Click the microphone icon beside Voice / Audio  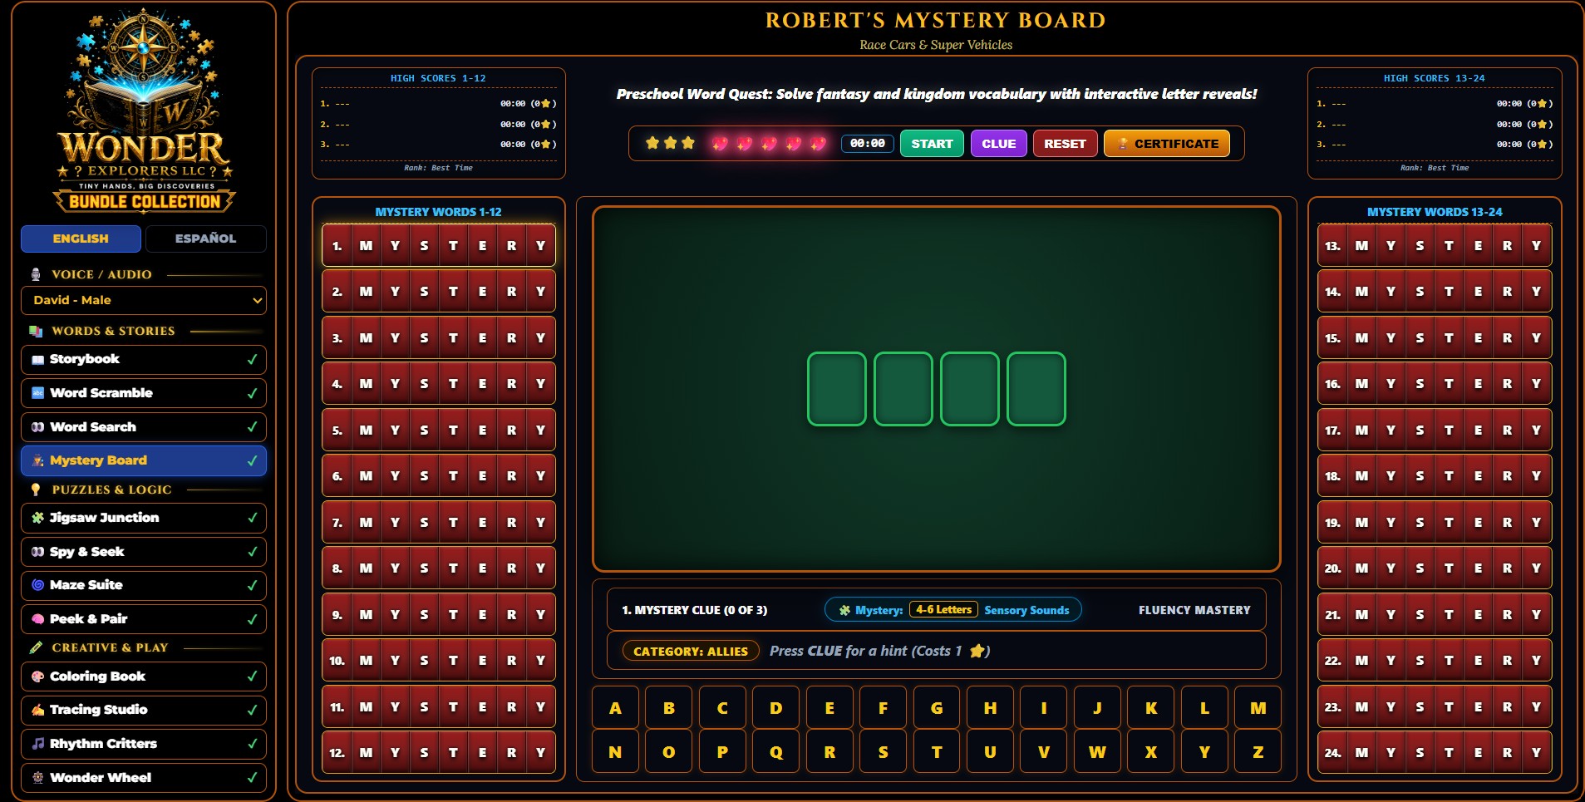click(x=36, y=274)
